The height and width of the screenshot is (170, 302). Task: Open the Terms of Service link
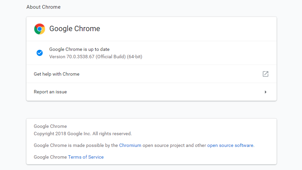click(86, 157)
